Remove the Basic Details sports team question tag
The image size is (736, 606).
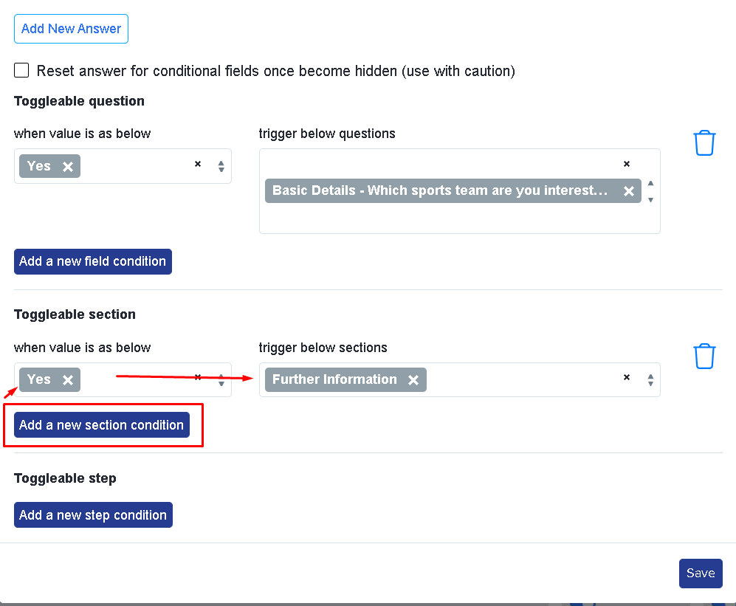[628, 191]
